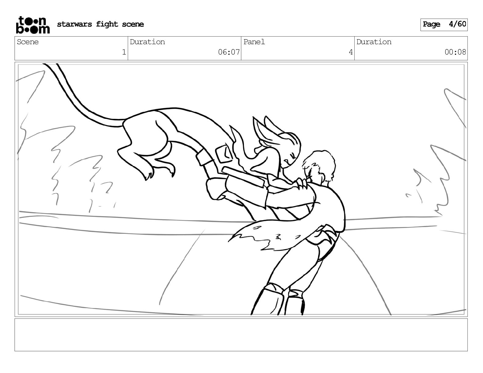Click the panel duration value '00:08'
This screenshot has height=373, width=483.
pos(455,52)
